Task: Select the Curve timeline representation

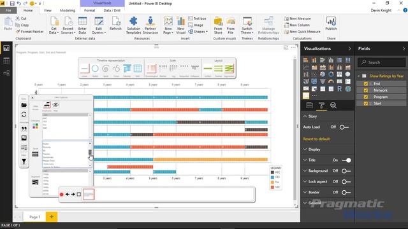Action: (116, 69)
